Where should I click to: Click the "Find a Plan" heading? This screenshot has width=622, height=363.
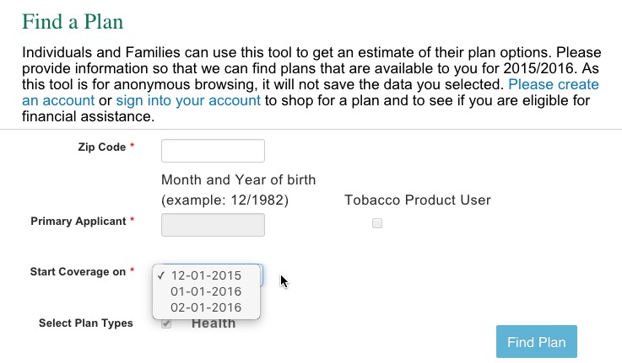[72, 21]
